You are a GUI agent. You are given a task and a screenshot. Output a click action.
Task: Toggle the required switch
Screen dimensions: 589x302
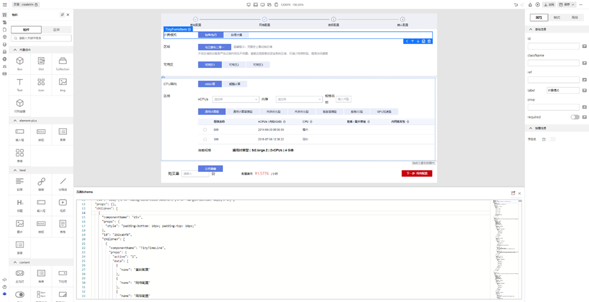[574, 117]
